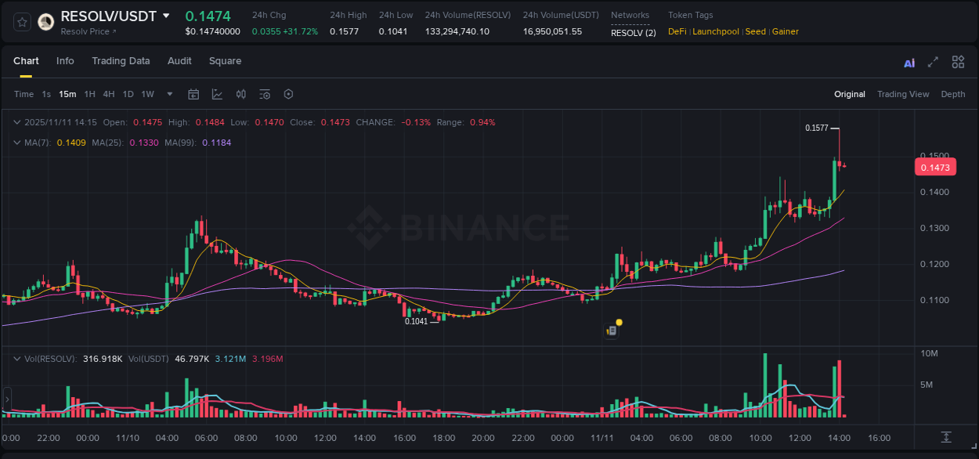This screenshot has height=459, width=979.
Task: Open the widgets layout grid icon
Action: [958, 62]
